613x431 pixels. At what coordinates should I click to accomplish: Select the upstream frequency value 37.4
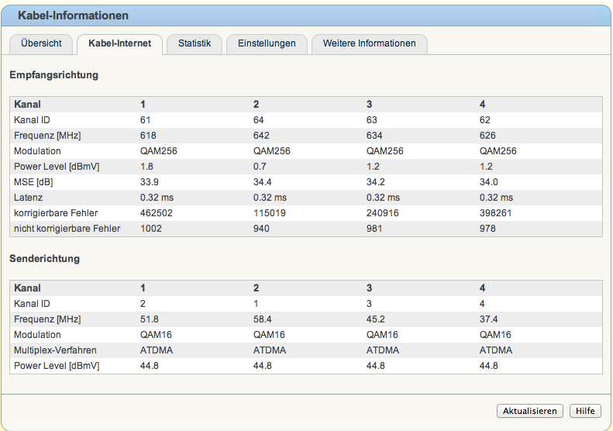point(488,319)
